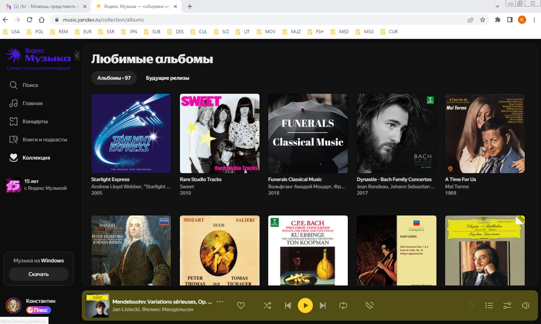Open the browser extensions puzzle icon

(498, 20)
